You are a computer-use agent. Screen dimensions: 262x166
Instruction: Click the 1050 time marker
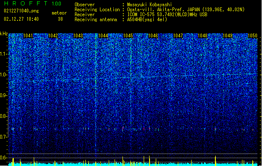click(252, 36)
